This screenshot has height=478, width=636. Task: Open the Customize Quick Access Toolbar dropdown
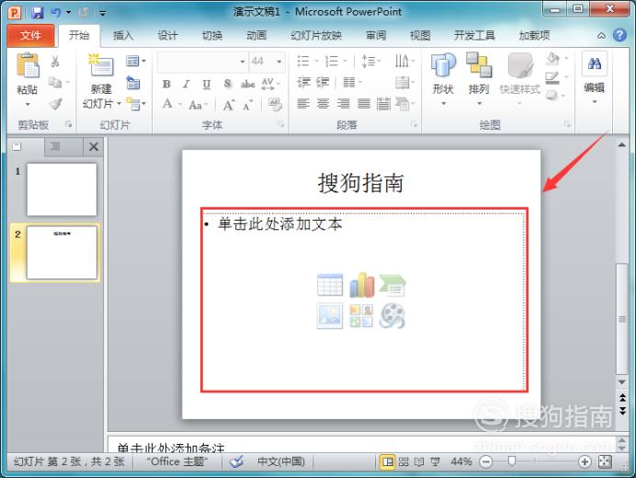[103, 13]
